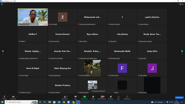
Task: Click syakira khairina participant tile
Action: 152,17
